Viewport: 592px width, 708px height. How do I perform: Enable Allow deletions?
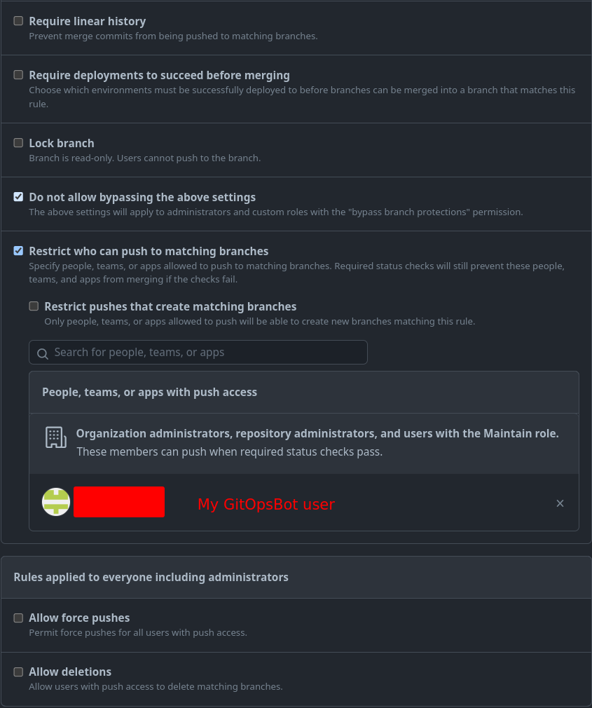click(x=18, y=671)
